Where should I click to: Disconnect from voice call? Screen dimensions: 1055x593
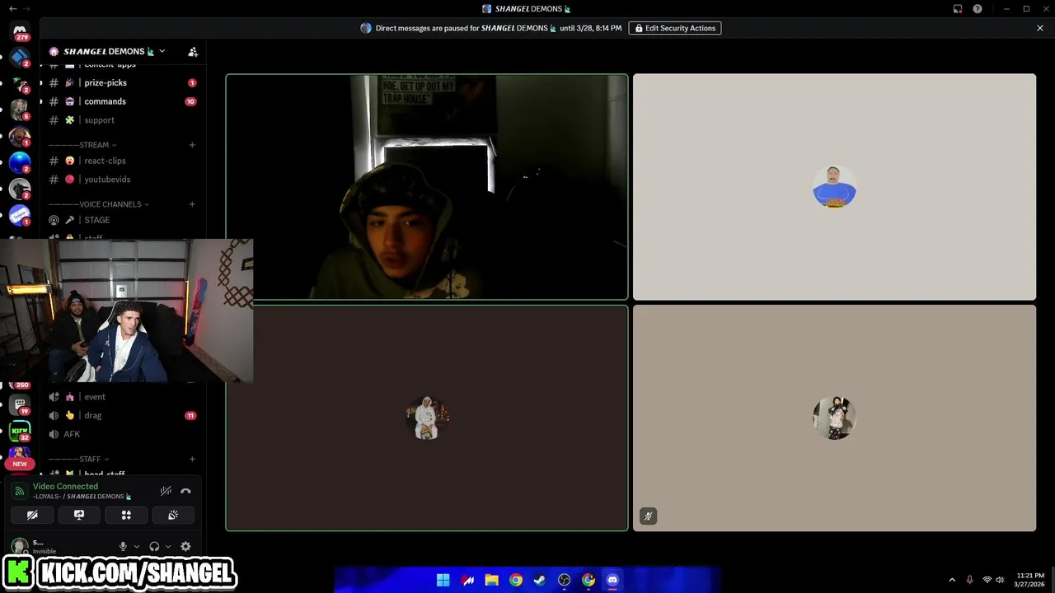185,491
